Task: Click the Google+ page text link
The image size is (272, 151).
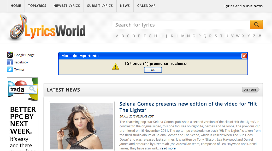Action: pyautogui.click(x=25, y=55)
